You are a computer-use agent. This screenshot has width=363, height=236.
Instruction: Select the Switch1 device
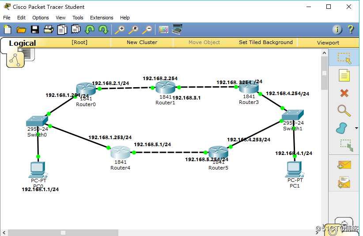point(293,115)
